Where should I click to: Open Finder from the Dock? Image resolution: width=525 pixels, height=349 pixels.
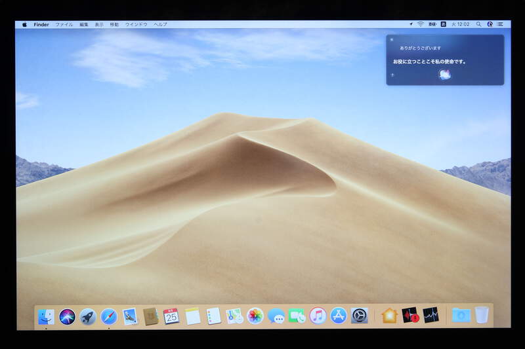tap(46, 317)
